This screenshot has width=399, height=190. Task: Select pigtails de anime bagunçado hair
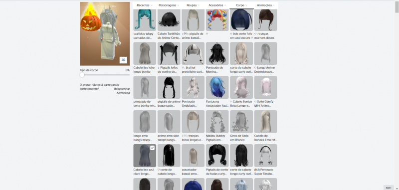(x=169, y=87)
